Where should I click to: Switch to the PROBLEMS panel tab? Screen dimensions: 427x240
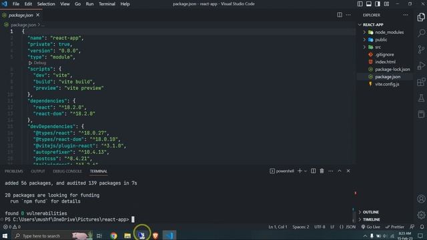coord(14,171)
